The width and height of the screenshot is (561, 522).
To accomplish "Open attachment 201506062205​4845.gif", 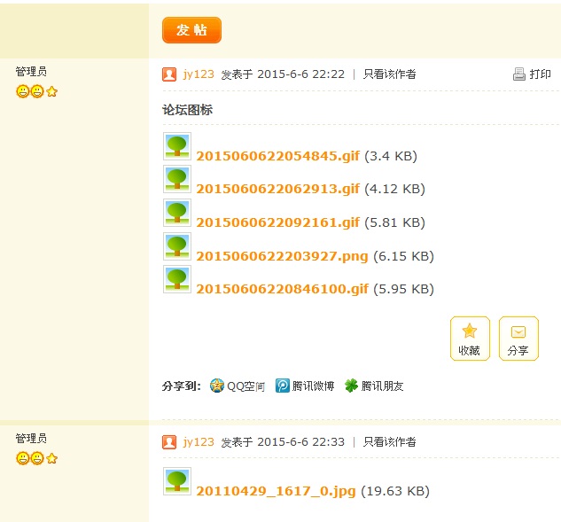I will pos(277,156).
